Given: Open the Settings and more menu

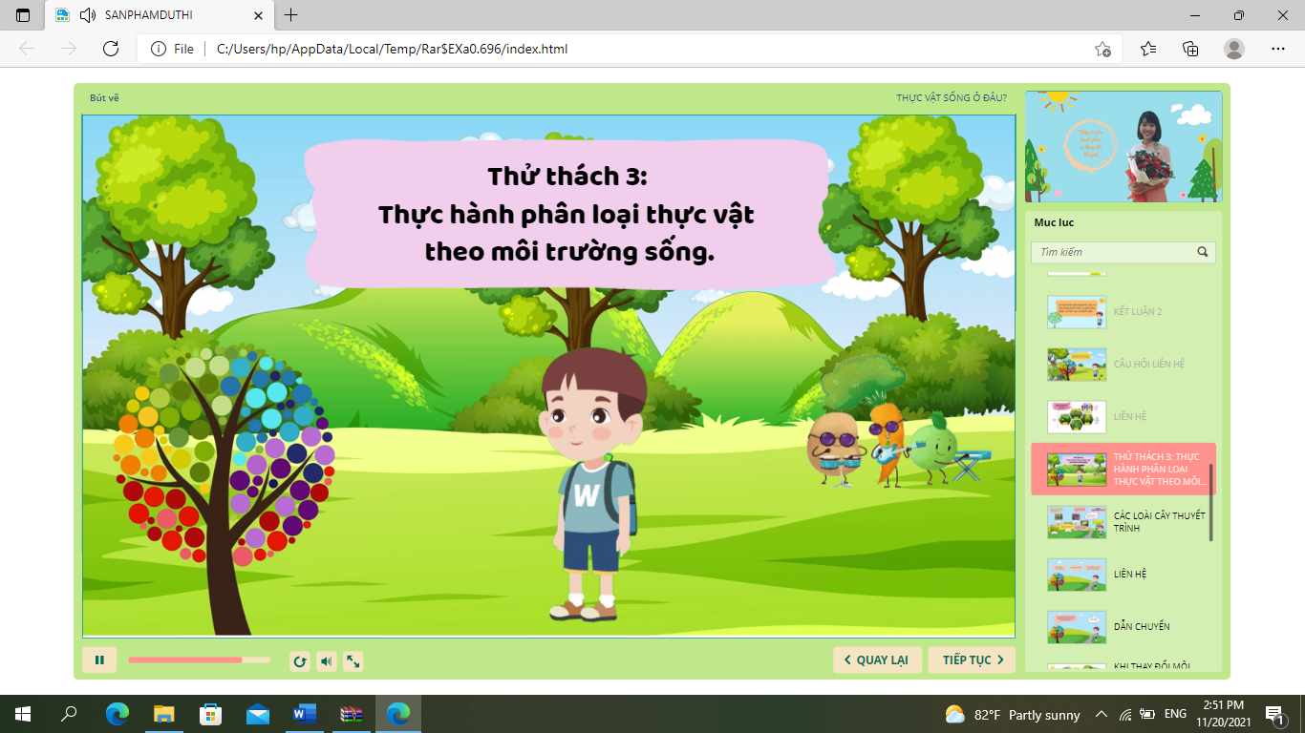Looking at the screenshot, I should point(1278,49).
